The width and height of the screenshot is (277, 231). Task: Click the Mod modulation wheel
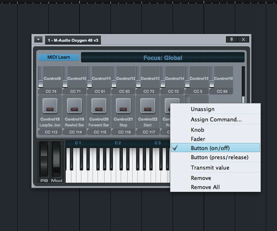tap(56, 159)
